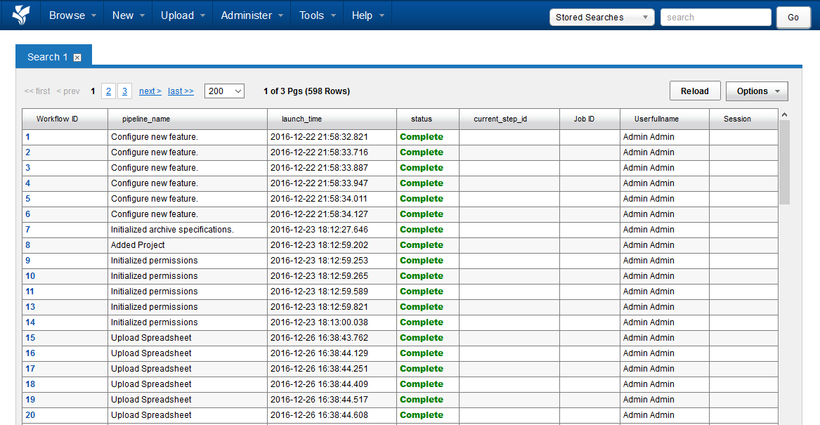Open the Browse menu

point(72,15)
